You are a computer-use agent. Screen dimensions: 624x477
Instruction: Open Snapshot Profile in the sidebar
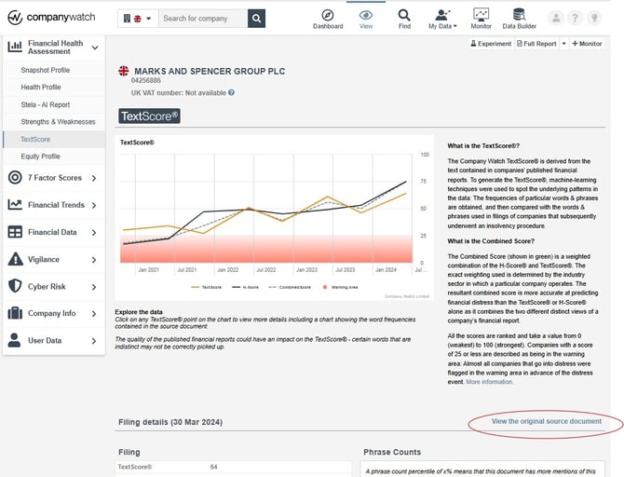click(x=46, y=70)
